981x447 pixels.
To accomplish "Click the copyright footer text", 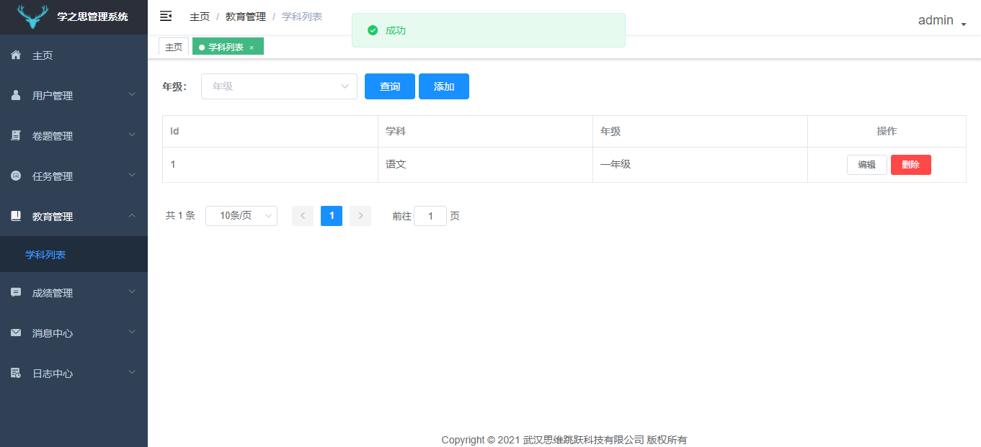I will coord(564,440).
